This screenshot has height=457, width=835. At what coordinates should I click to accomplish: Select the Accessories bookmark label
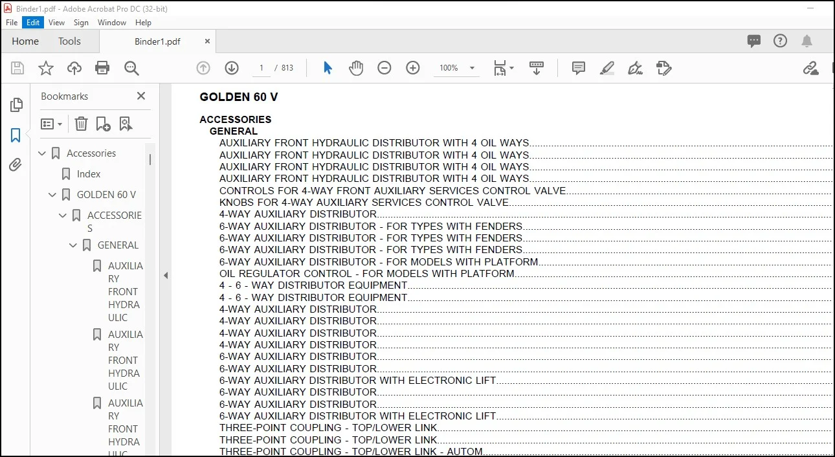click(91, 153)
